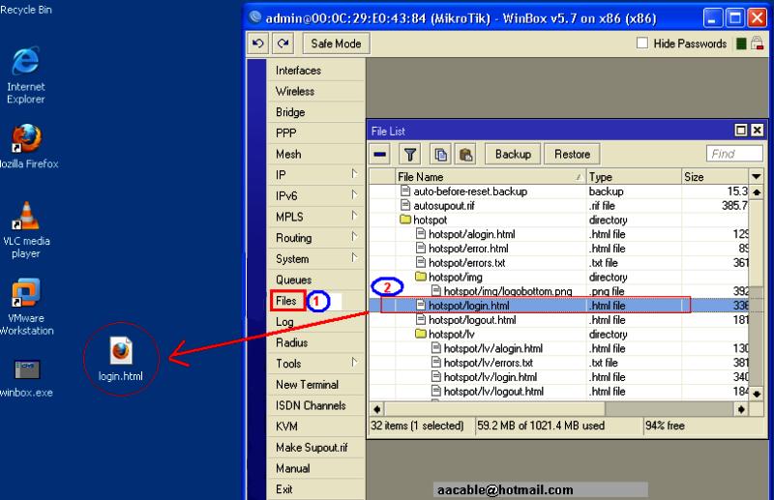Select auto-before-reset.backup file row
The width and height of the screenshot is (774, 500).
(559, 191)
